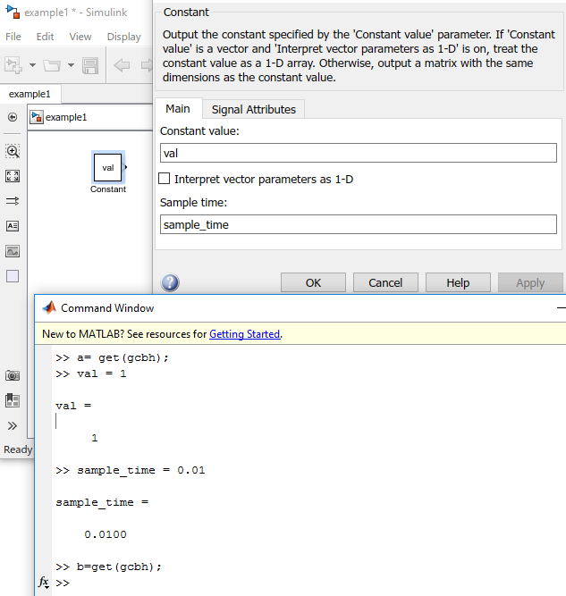Image resolution: width=566 pixels, height=596 pixels.
Task: Click the blue help question mark icon
Action: tap(170, 282)
